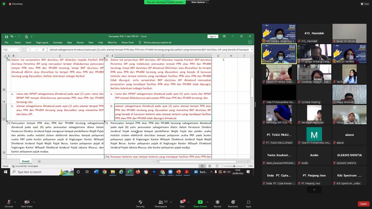Open the Name Box dropdown arrow

click(19, 50)
